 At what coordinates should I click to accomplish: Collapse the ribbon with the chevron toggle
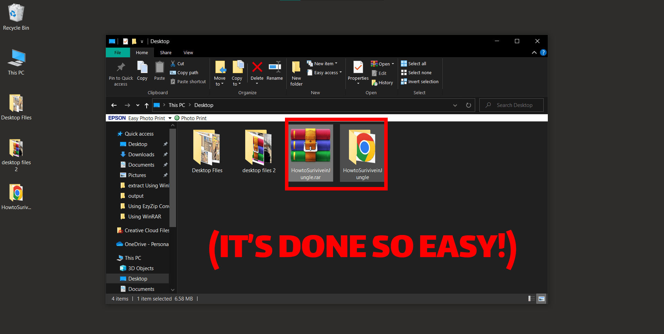(534, 52)
